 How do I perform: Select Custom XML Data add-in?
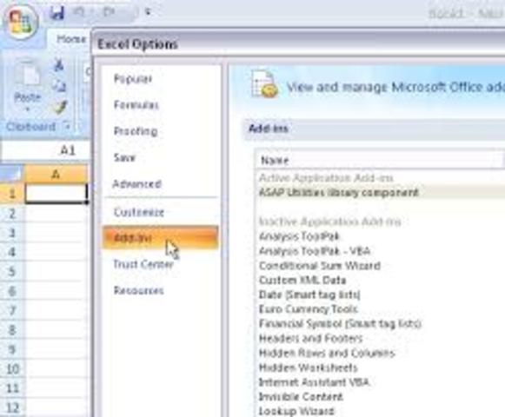[x=302, y=280]
